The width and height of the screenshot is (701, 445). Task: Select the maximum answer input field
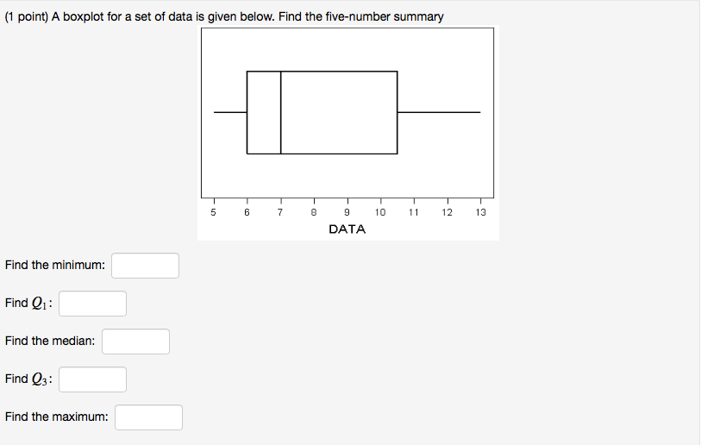coord(148,417)
